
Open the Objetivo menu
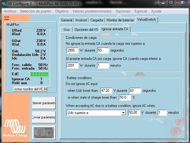62,11
